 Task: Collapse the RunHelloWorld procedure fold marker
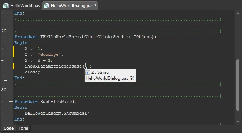[10, 102]
